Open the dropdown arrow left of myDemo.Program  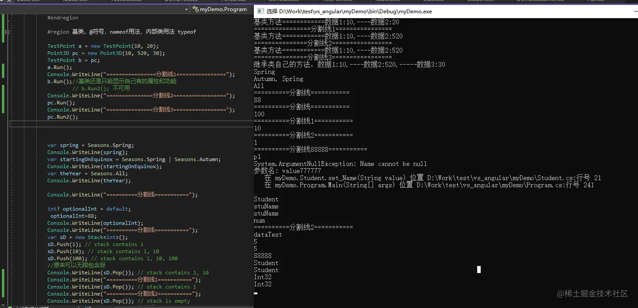click(186, 9)
